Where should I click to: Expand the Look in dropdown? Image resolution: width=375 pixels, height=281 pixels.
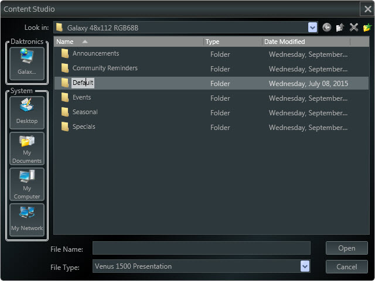tap(312, 28)
